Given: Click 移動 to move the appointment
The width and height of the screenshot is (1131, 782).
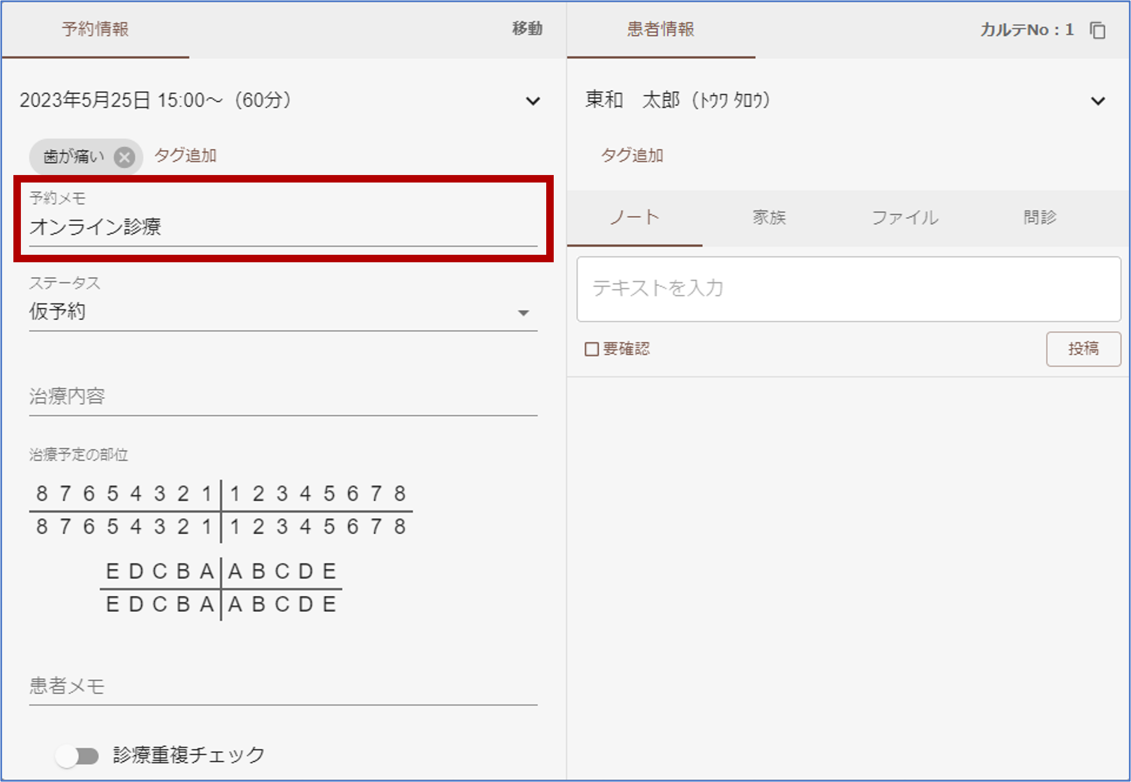Looking at the screenshot, I should click(527, 29).
